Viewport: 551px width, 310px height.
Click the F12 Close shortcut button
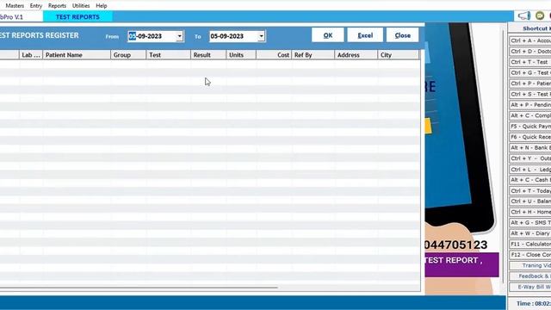pos(530,255)
